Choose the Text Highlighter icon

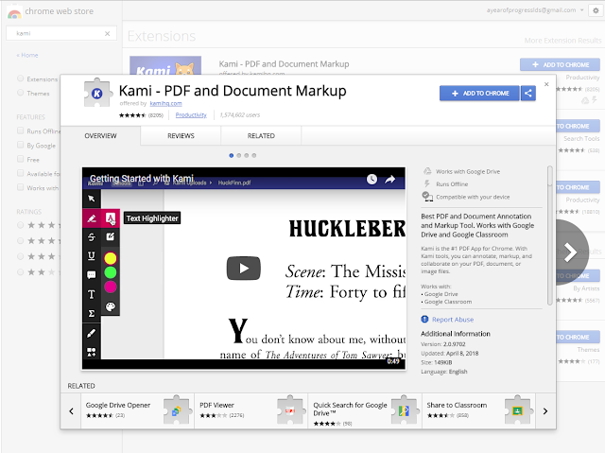coord(111,218)
